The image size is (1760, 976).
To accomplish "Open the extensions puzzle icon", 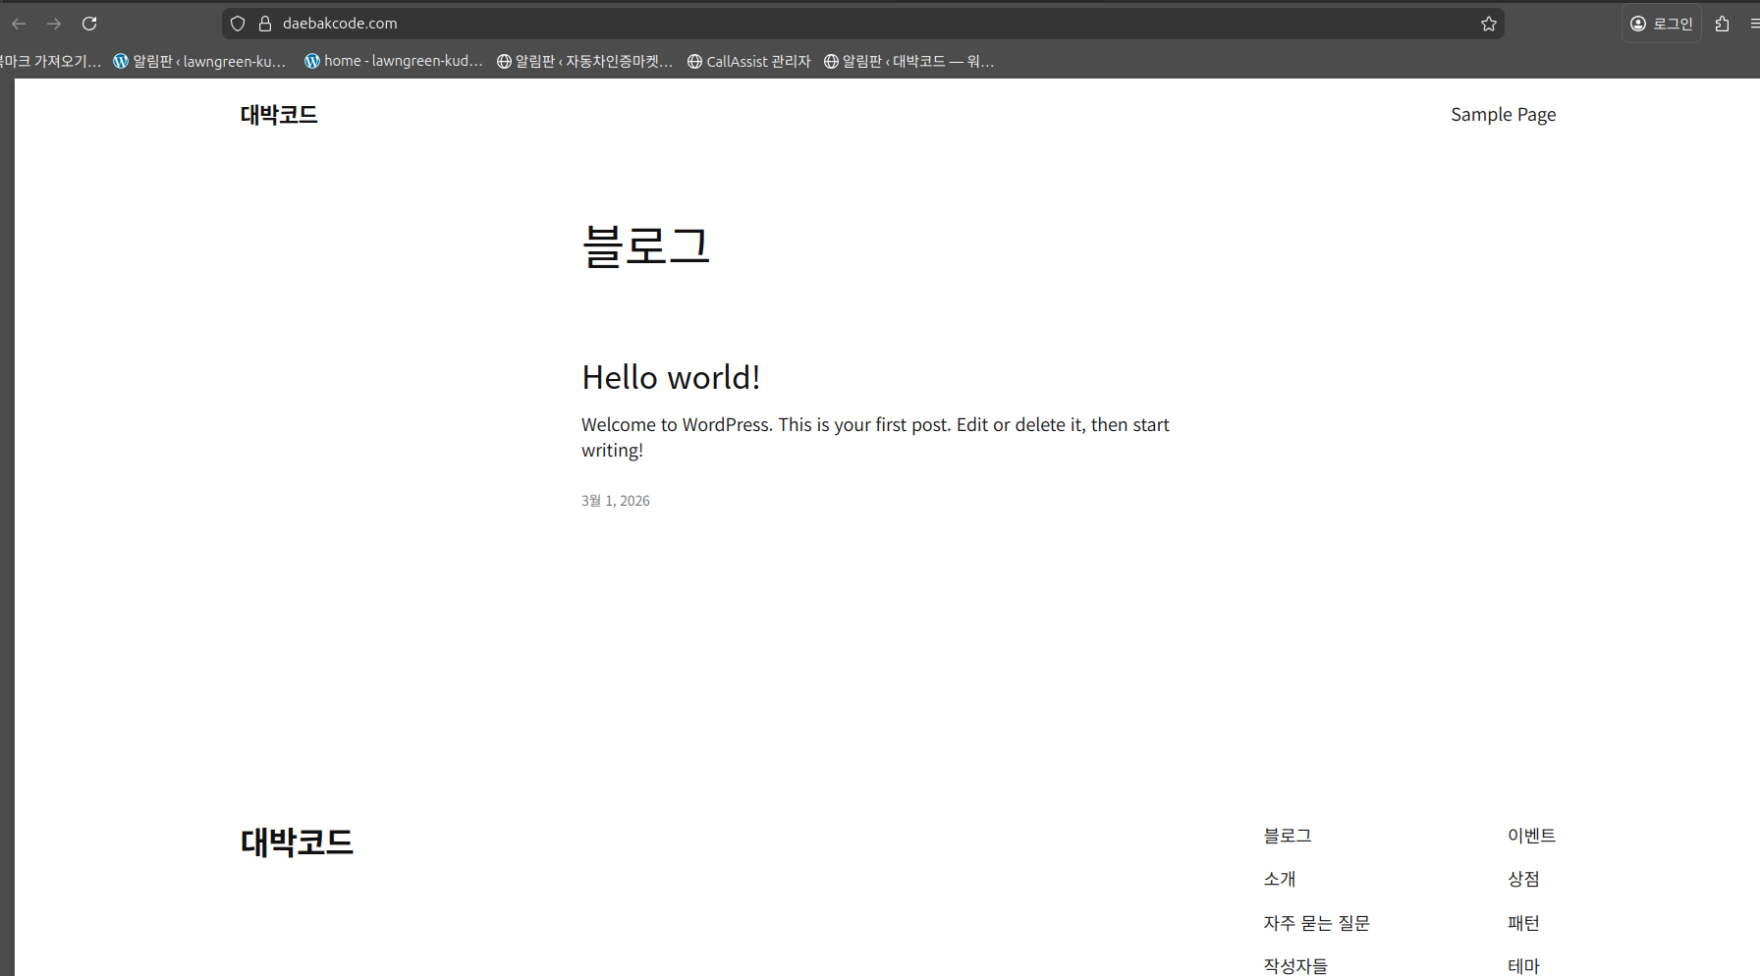I will [x=1722, y=24].
